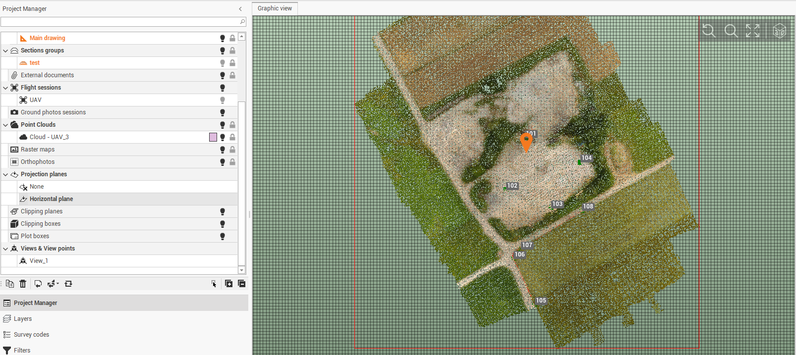Toggle visibility bulb for Clipping boxes
The width and height of the screenshot is (796, 355).
pos(223,224)
